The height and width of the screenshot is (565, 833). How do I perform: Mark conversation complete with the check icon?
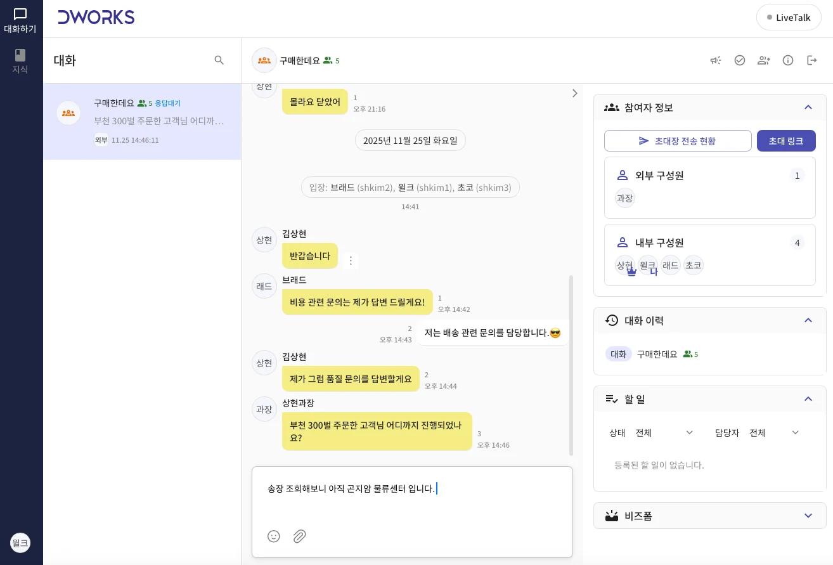click(740, 60)
